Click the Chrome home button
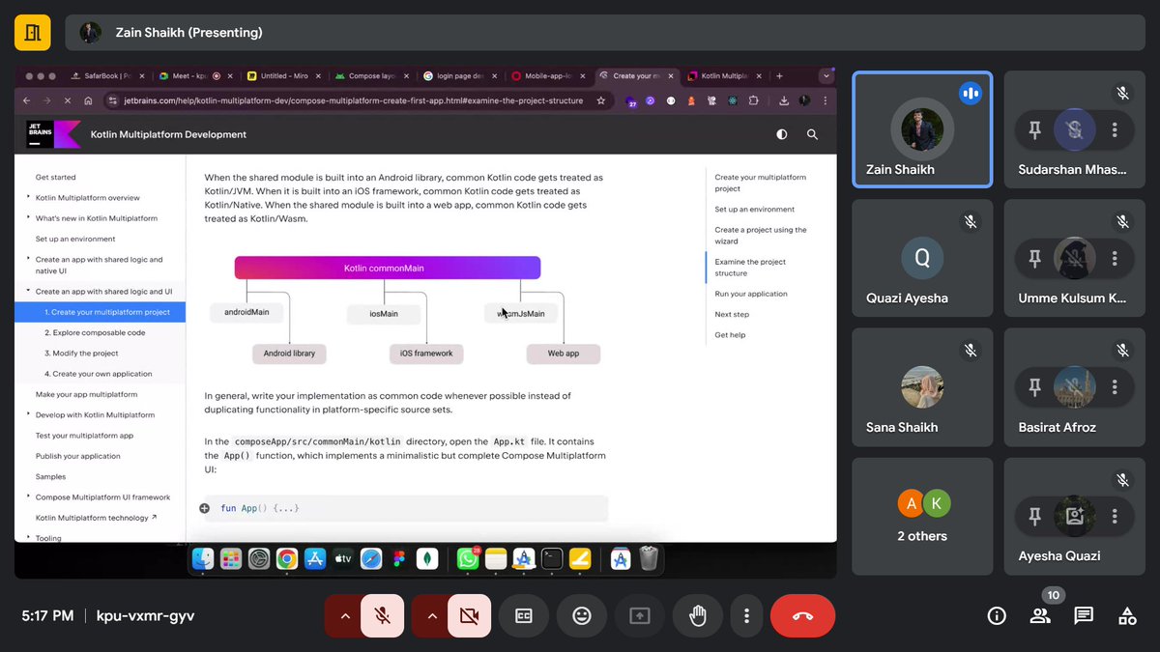This screenshot has height=652, width=1160. coord(88,100)
